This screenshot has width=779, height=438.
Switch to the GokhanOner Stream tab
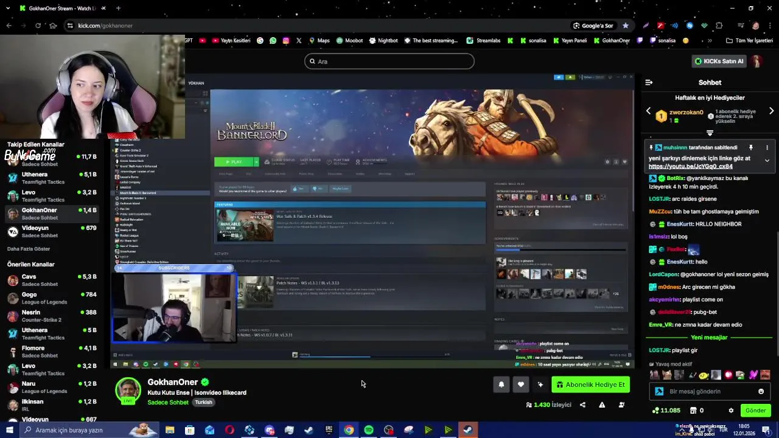tap(62, 9)
